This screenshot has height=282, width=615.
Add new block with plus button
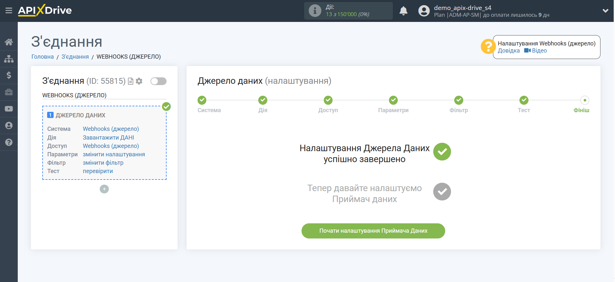tap(104, 189)
